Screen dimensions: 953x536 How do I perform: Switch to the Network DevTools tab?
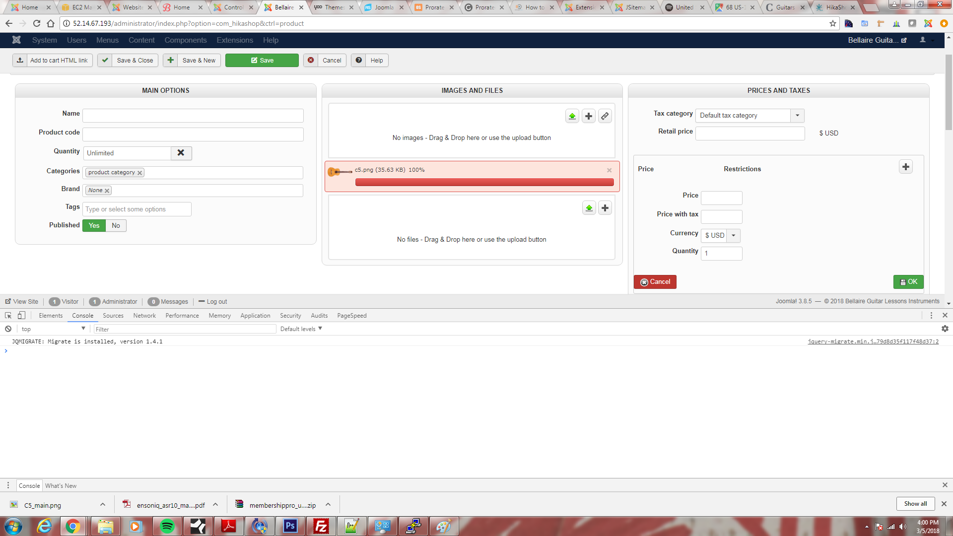[x=144, y=316]
